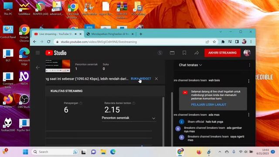Click the bookmark icon in Studio header
The height and width of the screenshot is (157, 279).
click(x=184, y=53)
